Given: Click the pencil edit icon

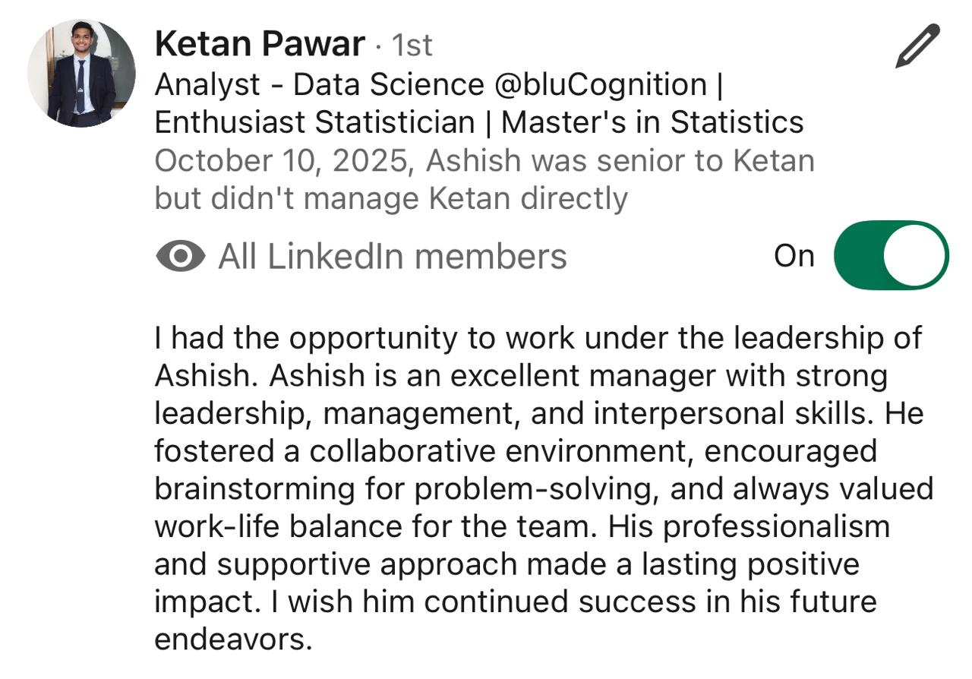Looking at the screenshot, I should pos(917,46).
